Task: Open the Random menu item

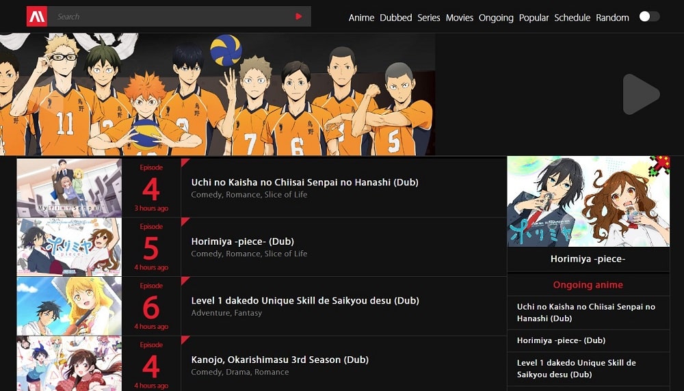Action: coord(612,18)
